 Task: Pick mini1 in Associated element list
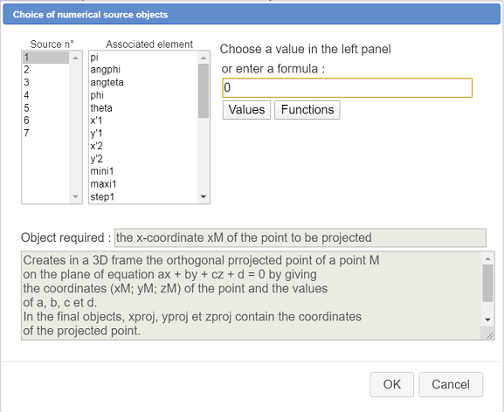coord(143,171)
